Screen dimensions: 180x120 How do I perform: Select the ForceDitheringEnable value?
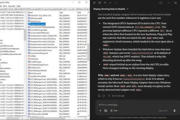point(39,30)
